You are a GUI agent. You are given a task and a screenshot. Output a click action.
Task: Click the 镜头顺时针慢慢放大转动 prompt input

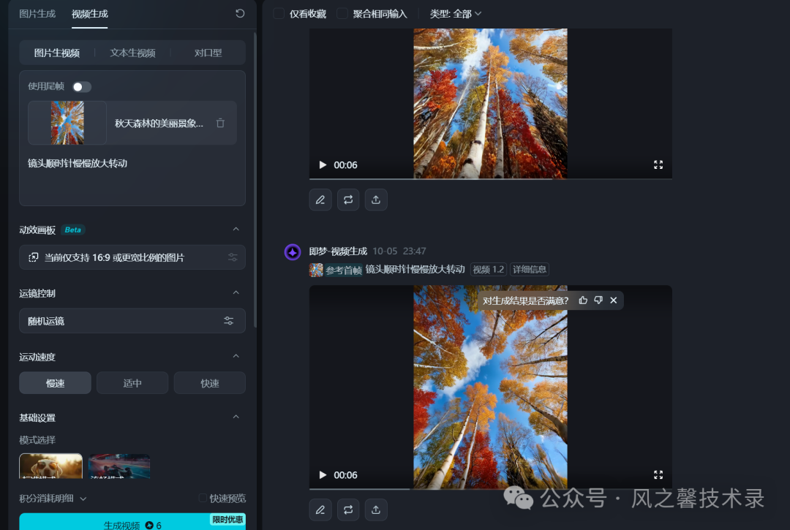132,176
